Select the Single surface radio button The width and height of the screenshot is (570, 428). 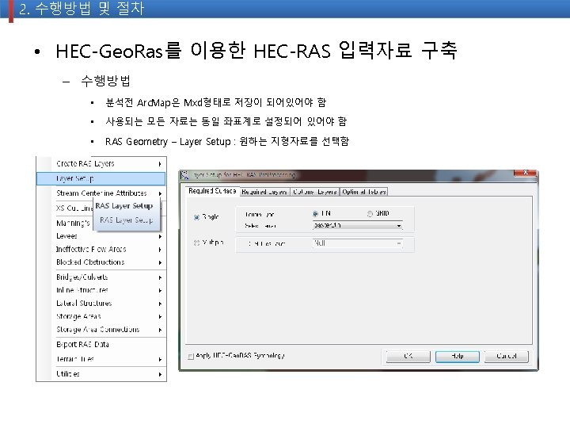coord(196,217)
